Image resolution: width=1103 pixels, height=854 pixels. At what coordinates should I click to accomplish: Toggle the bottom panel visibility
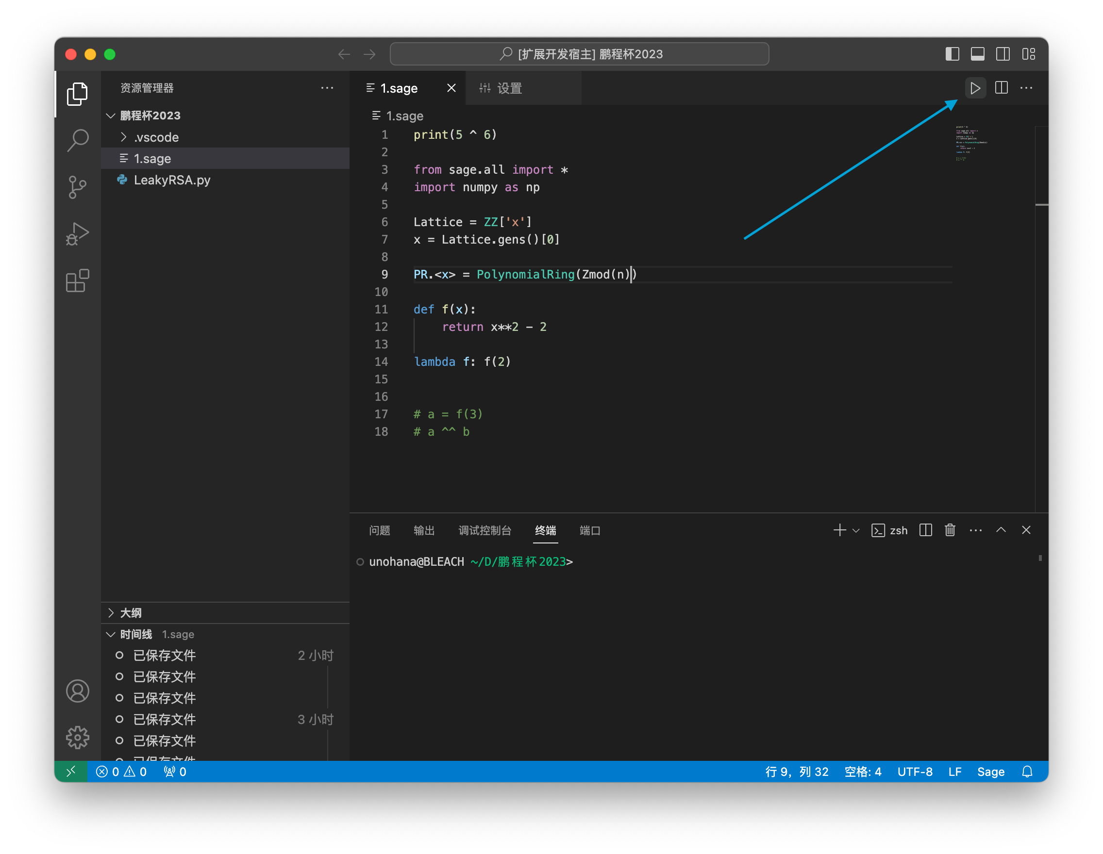coord(977,54)
